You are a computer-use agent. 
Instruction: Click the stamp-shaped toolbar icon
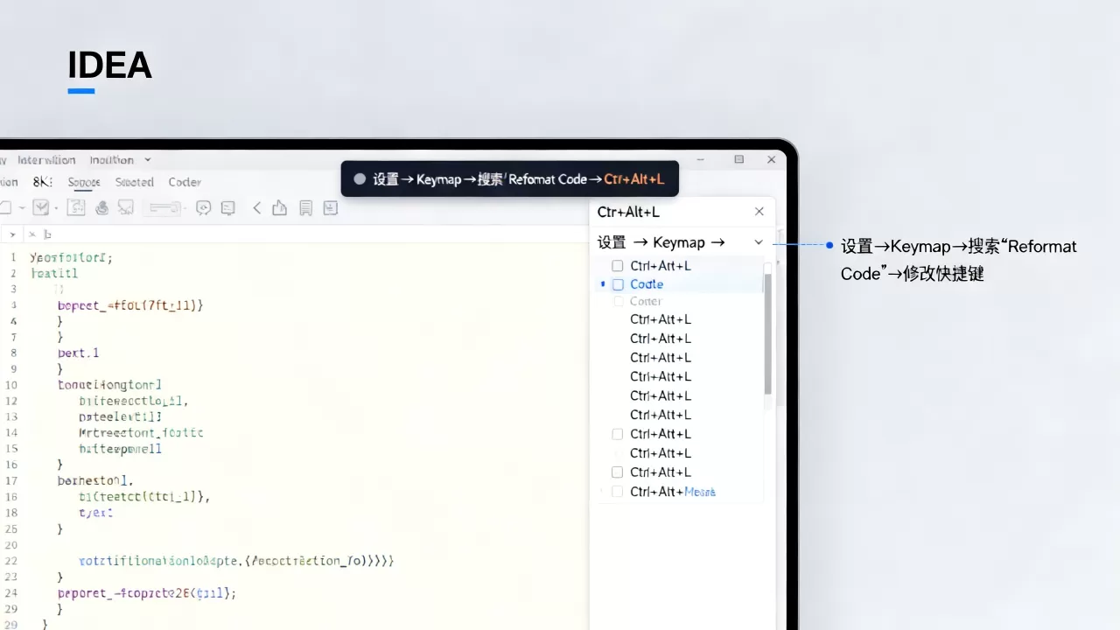point(102,207)
